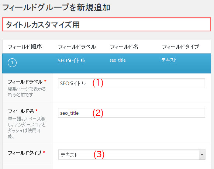Click the タイトルカスタマイズ用 group title field
Screen dimensions: 214x169
[107, 24]
